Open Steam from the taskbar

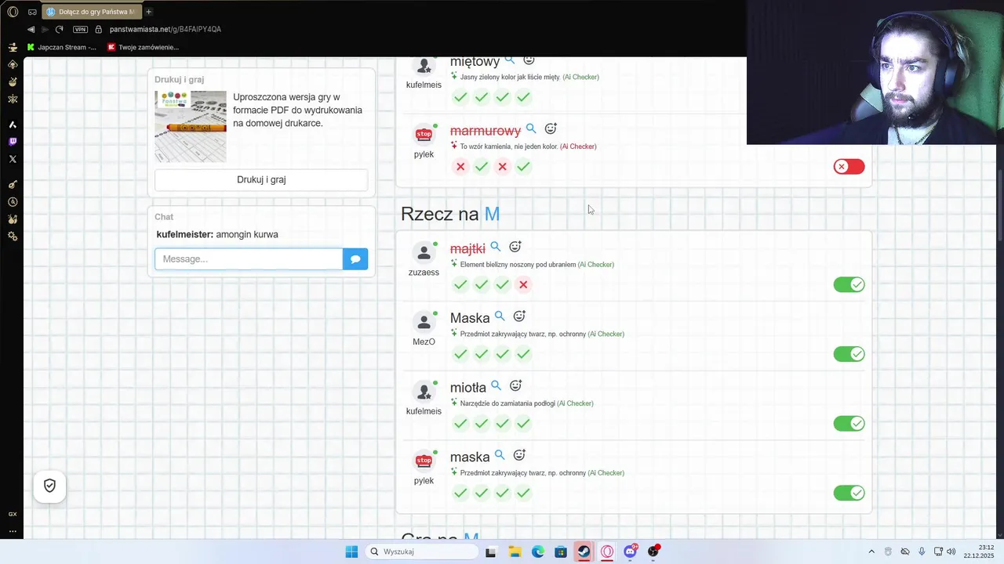click(x=584, y=551)
